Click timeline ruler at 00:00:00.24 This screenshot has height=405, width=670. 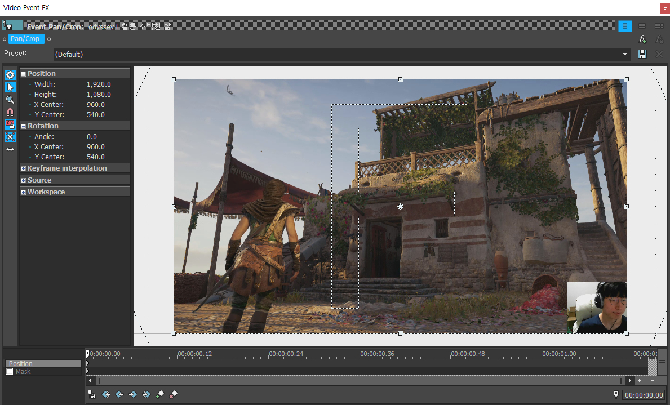coord(286,354)
